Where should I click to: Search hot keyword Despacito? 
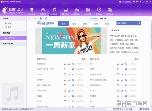click(134, 52)
